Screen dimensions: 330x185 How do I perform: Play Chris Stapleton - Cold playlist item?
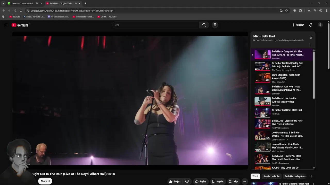click(282, 78)
